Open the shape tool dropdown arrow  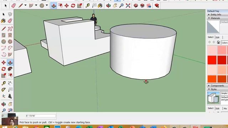pos(47,5)
